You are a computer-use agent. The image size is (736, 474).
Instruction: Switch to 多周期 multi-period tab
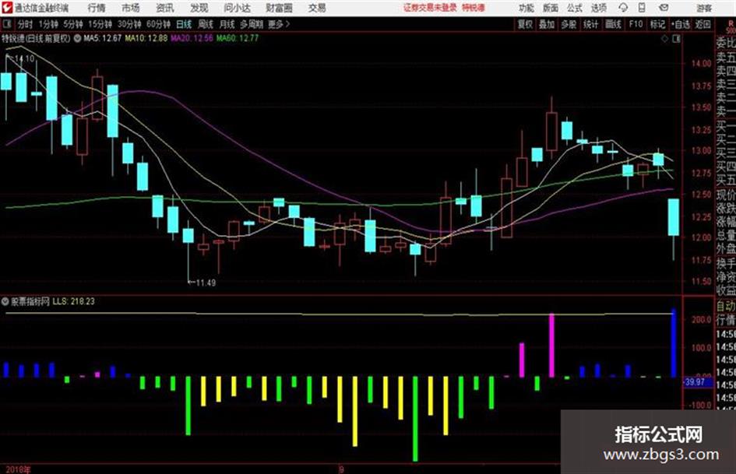pos(252,24)
